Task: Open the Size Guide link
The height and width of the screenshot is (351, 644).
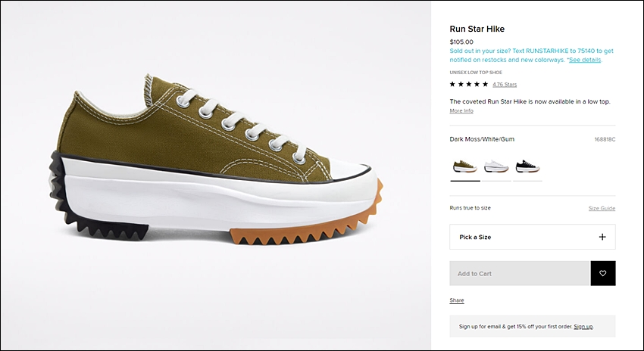Action: 602,208
